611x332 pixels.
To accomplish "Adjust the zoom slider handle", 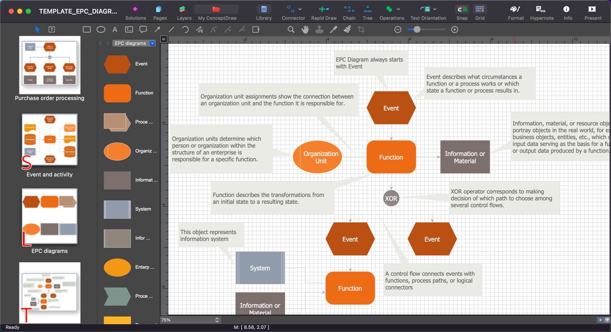I will coord(417,29).
